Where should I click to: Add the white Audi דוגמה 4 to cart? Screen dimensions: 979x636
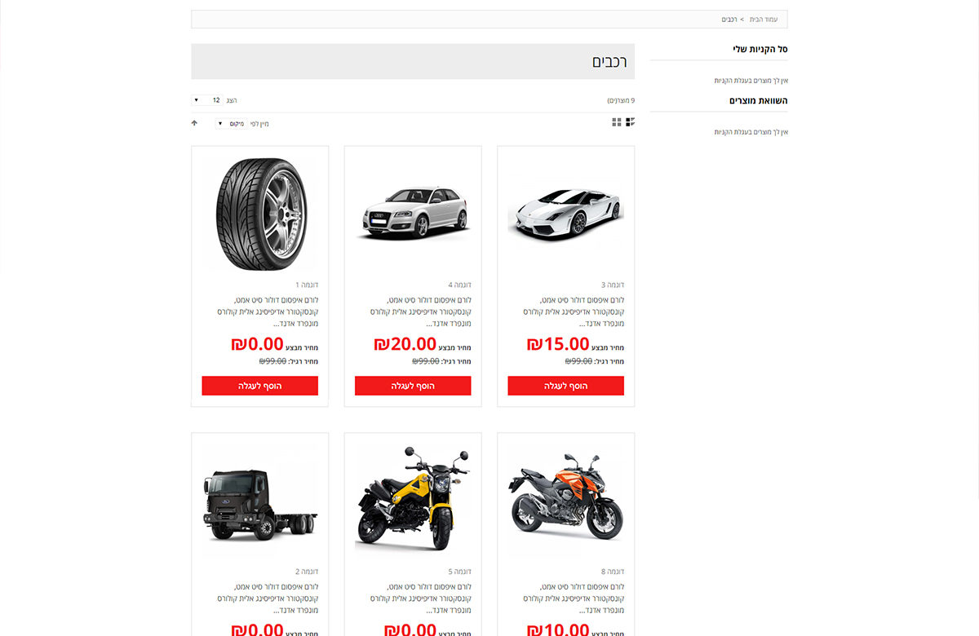pos(413,386)
